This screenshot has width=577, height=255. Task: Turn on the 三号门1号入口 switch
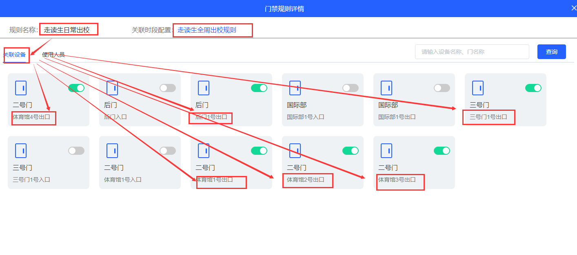click(76, 151)
